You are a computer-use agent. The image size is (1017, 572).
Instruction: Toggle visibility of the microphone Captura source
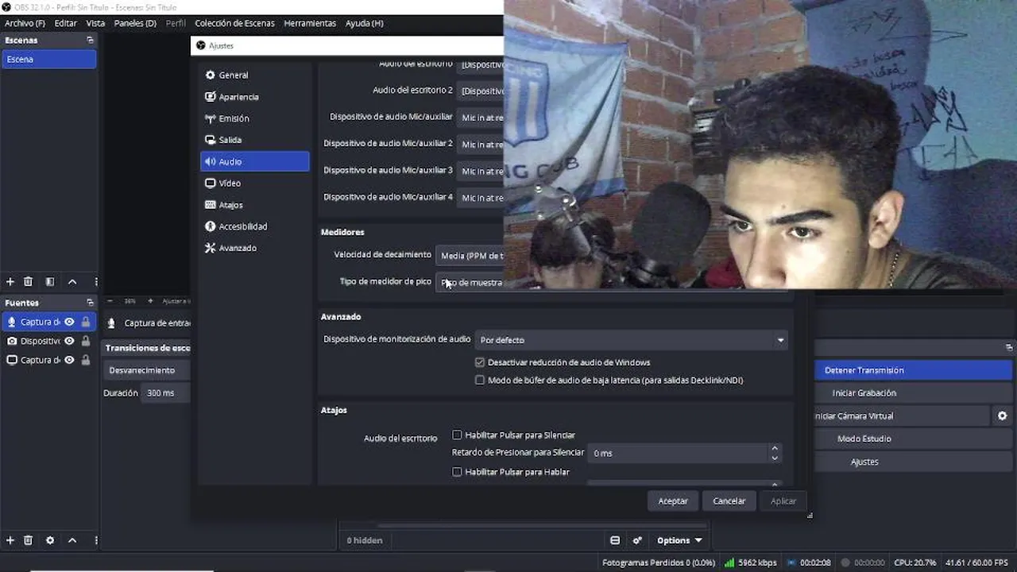click(69, 322)
